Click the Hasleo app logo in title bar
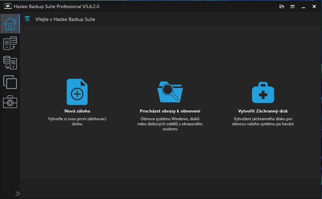 pos(8,6)
